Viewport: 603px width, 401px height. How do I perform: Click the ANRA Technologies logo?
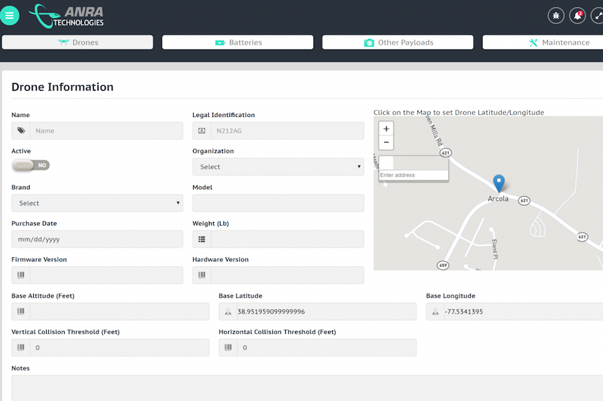67,15
